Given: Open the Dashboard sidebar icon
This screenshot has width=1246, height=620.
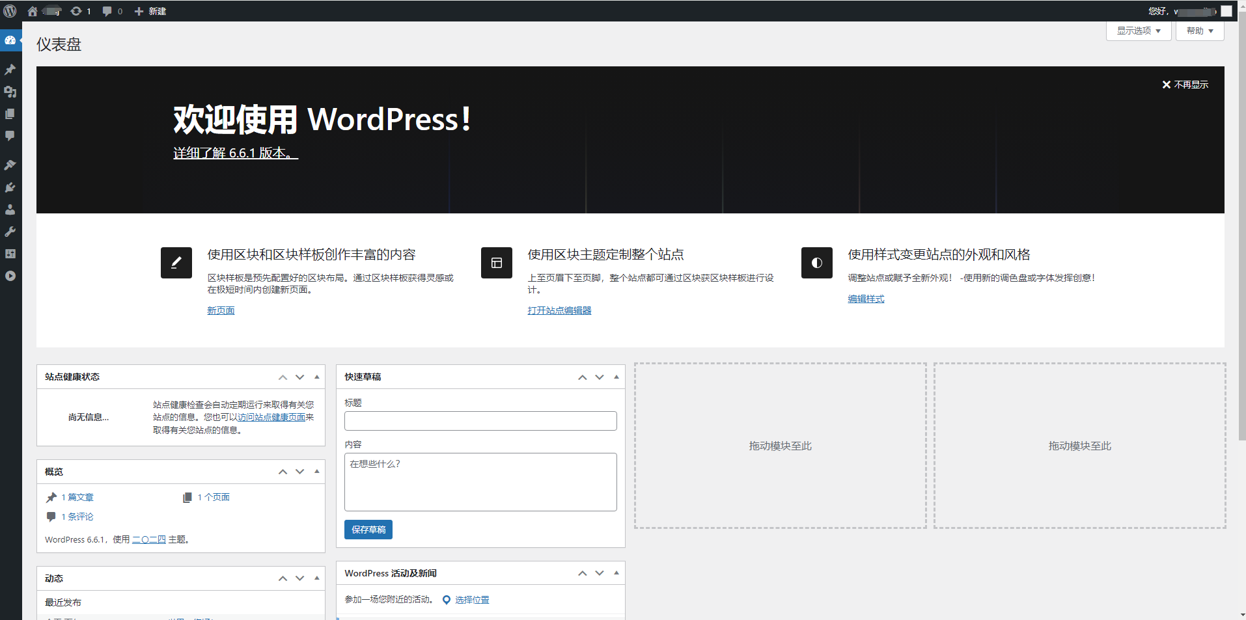Looking at the screenshot, I should (x=10, y=40).
